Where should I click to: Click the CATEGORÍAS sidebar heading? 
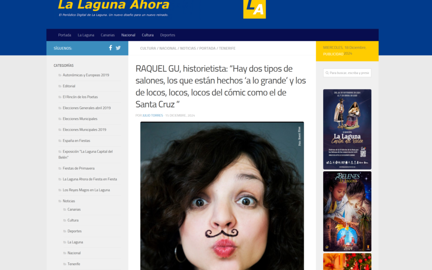point(64,66)
